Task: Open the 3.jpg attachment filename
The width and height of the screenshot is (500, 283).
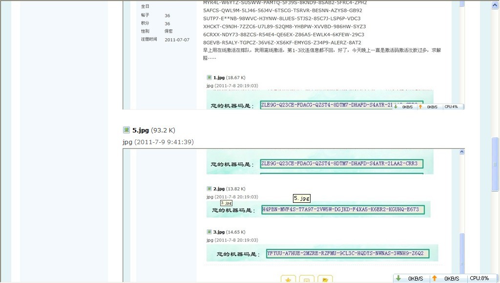Action: click(219, 232)
